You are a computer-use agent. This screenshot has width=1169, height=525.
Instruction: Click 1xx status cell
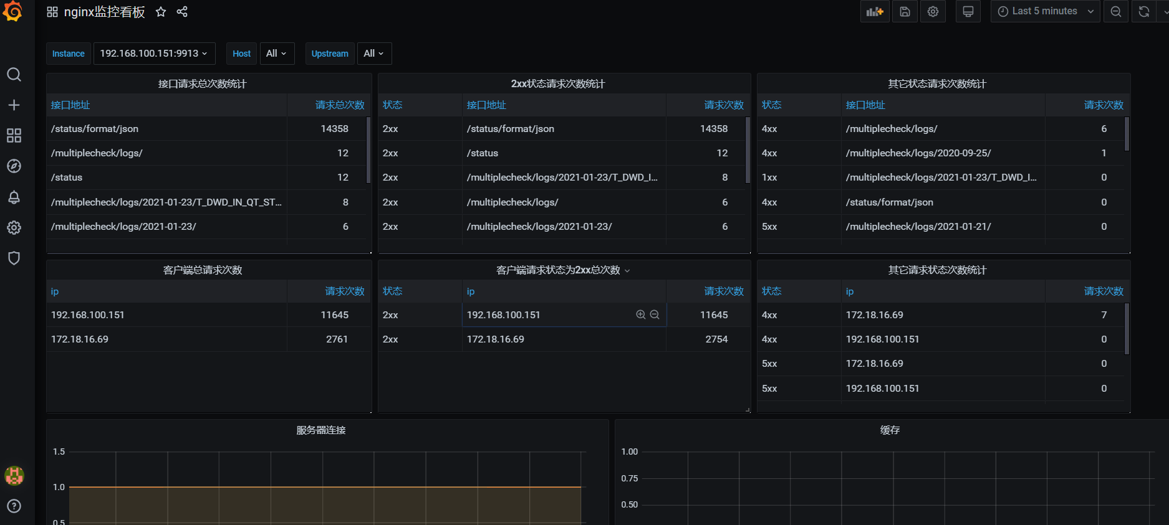[799, 177]
